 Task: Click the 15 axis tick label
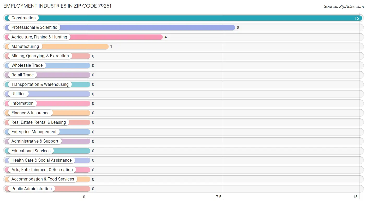point(355,197)
